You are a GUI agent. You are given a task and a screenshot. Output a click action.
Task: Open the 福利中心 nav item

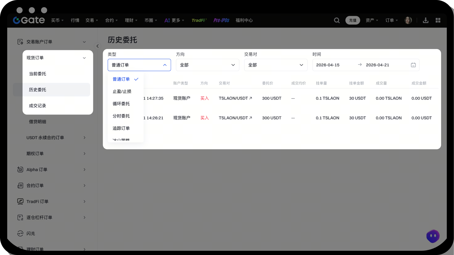tap(244, 20)
